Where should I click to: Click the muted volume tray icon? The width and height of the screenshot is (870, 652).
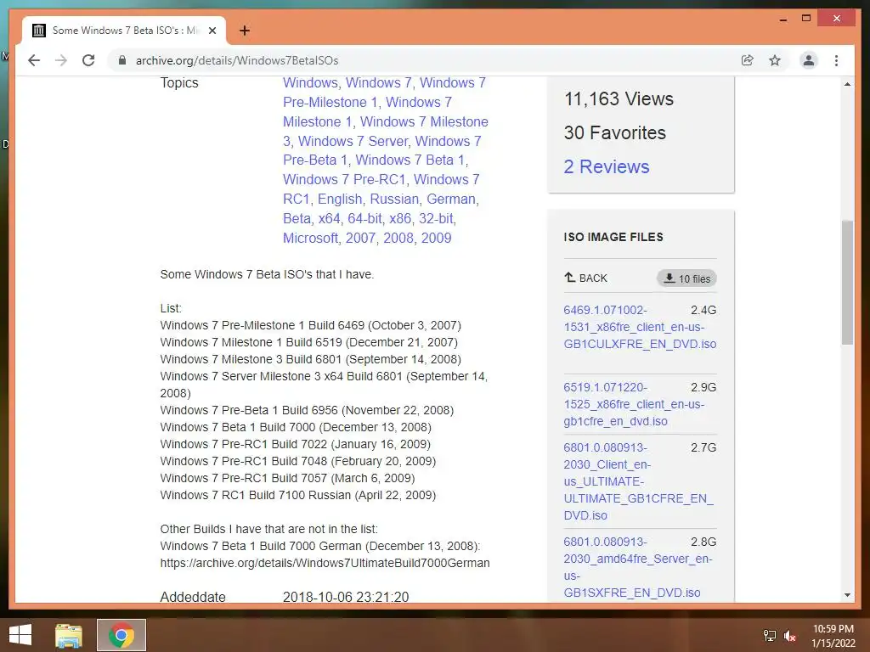pos(790,636)
